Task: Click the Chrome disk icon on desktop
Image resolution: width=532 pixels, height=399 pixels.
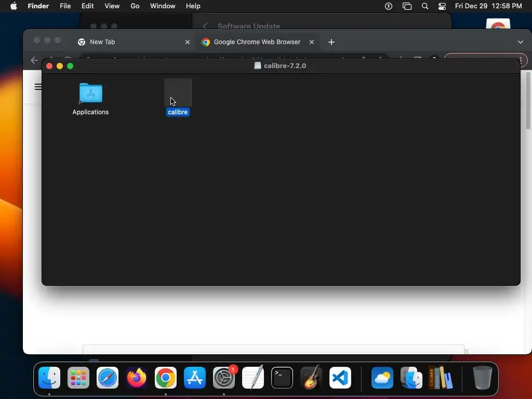Action: [498, 24]
